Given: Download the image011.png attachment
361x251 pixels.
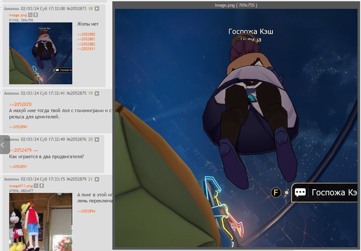Looking at the screenshot, I should [x=42, y=186].
